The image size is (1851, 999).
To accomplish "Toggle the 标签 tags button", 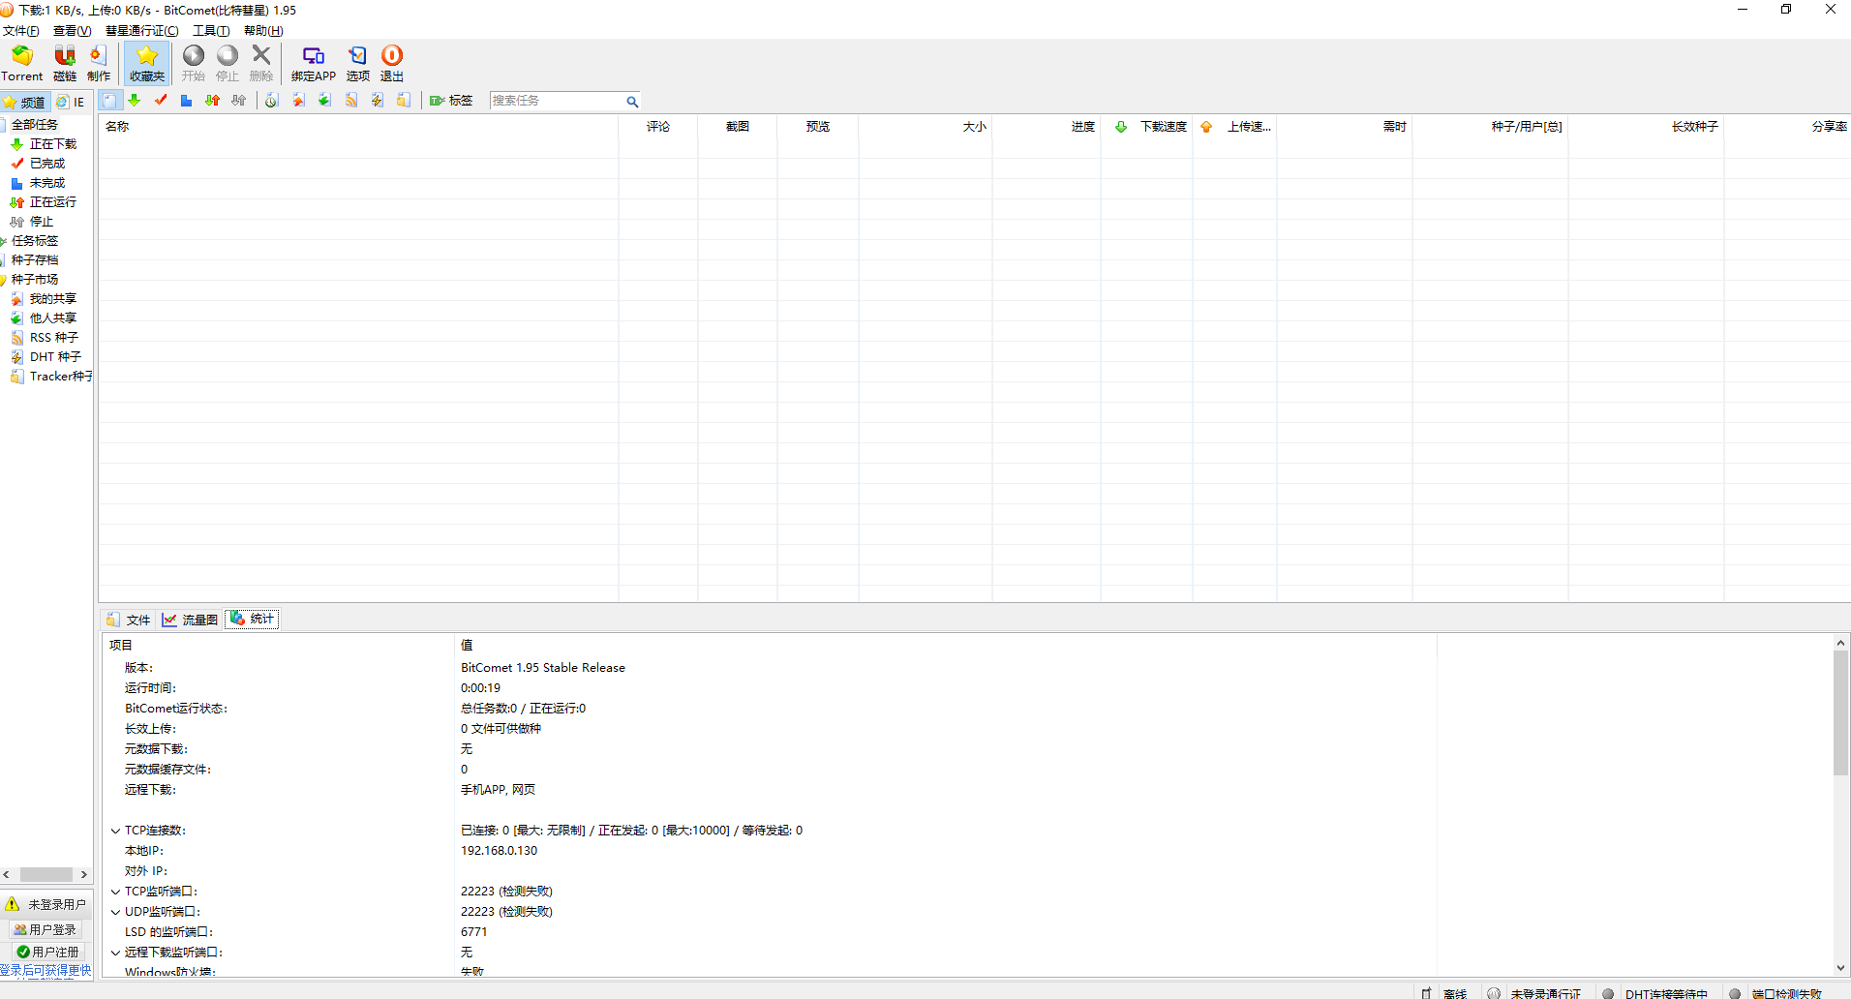I will (x=451, y=101).
